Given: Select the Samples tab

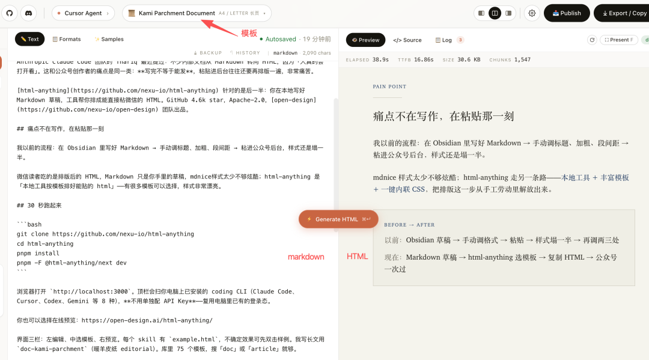Looking at the screenshot, I should (x=109, y=39).
